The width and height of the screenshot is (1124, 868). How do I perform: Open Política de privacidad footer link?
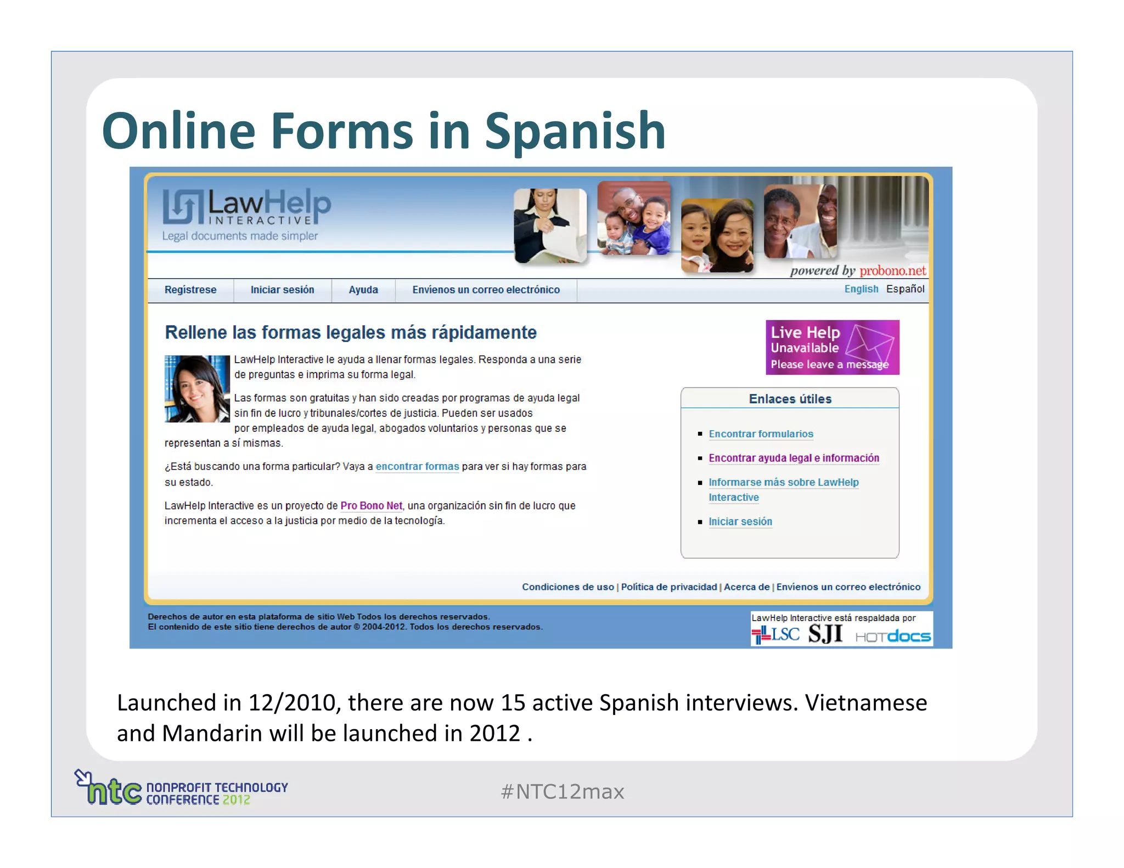coord(668,587)
